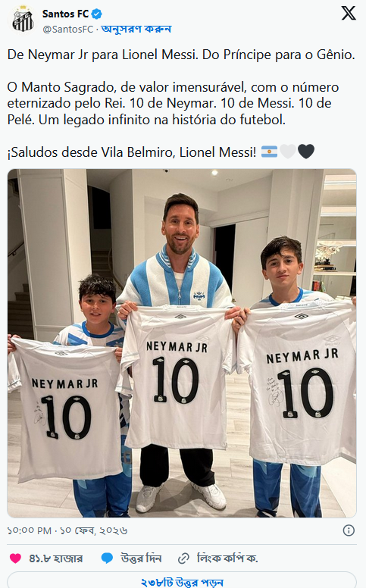Image resolution: width=366 pixels, height=588 pixels.
Task: Like the tweet with heart icon
Action: 15,558
